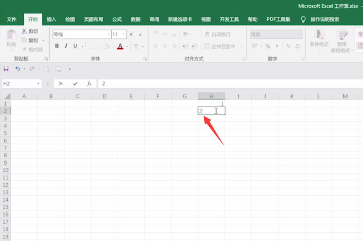Screen dimensions: 363x241
Task: Click the Tell Me search box
Action: pyautogui.click(x=325, y=19)
